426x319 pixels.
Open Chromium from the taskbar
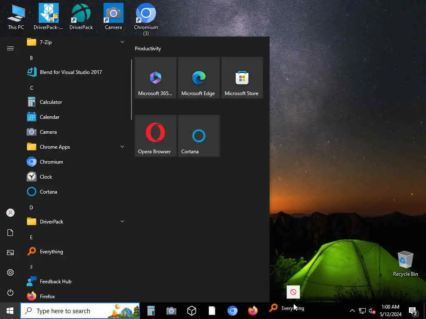click(232, 311)
